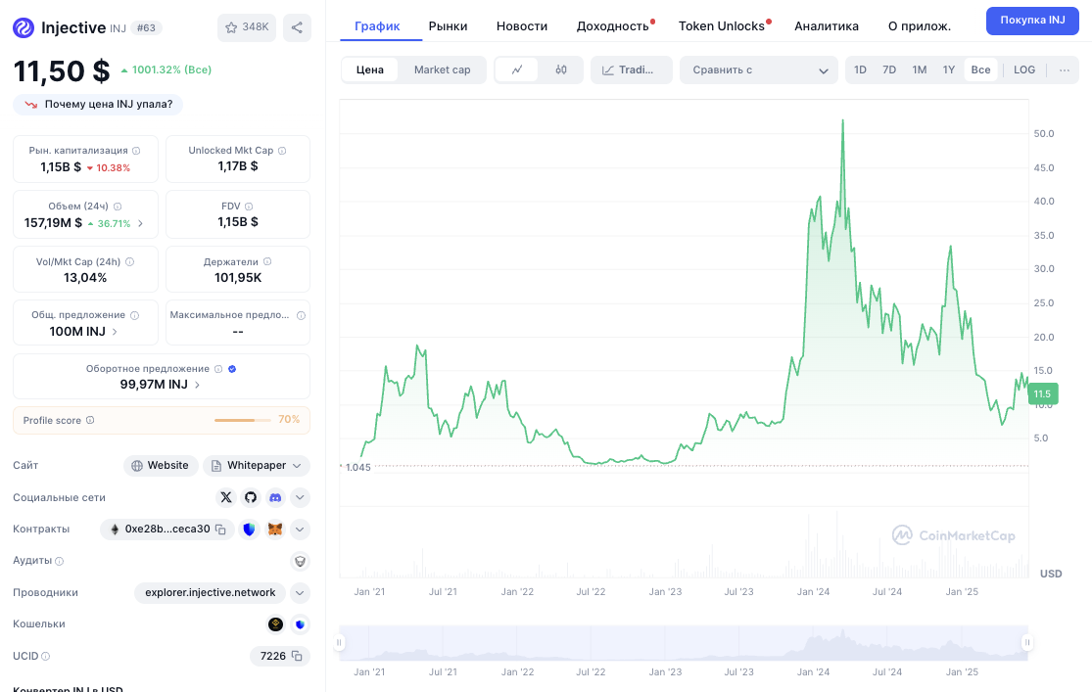Viewport: 1092px width, 692px height.
Task: Open the X (Twitter) social link
Action: 225,497
